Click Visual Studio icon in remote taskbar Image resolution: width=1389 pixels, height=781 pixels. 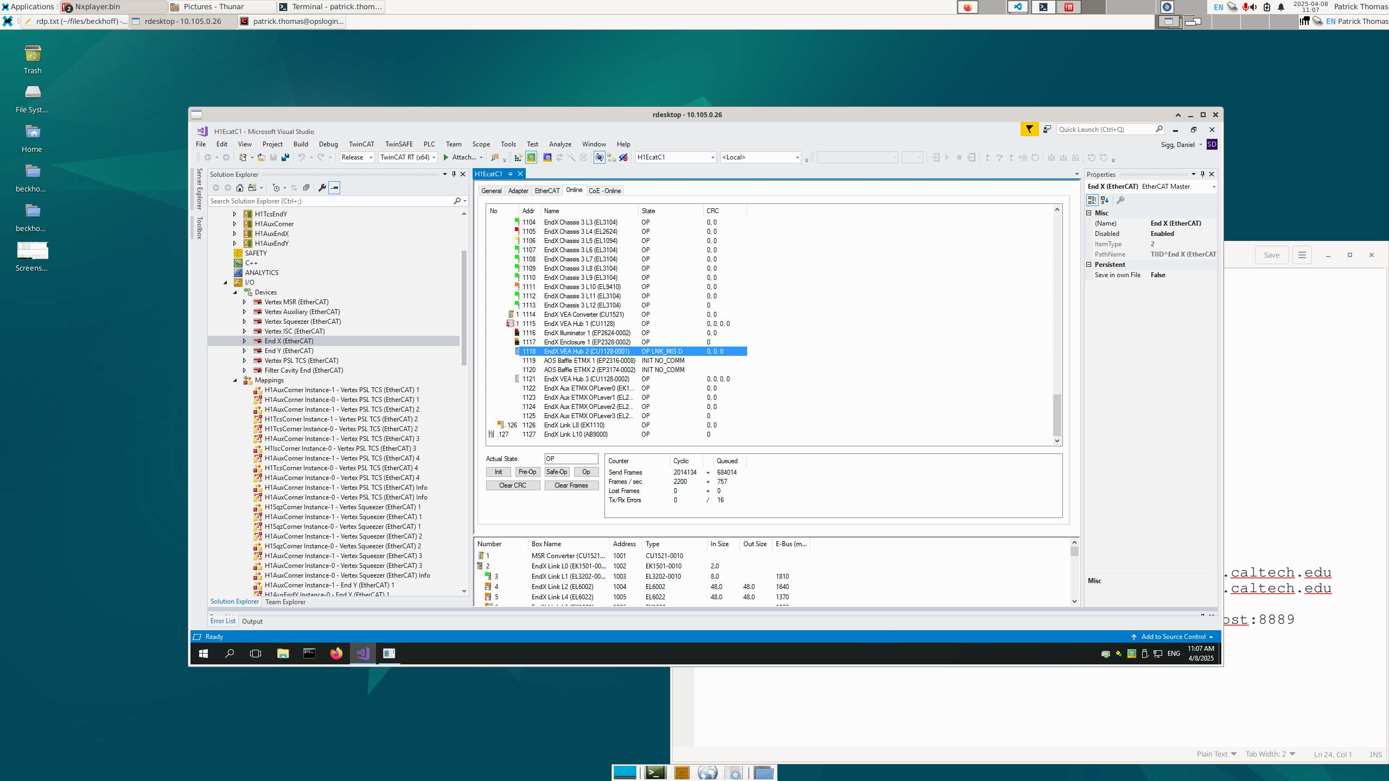coord(362,654)
